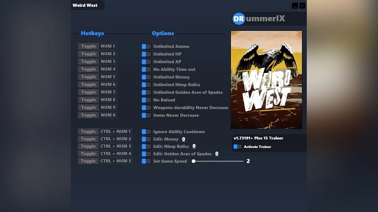
Task: Click the CTRL + NUM 3 hotkey field
Action: [115, 146]
